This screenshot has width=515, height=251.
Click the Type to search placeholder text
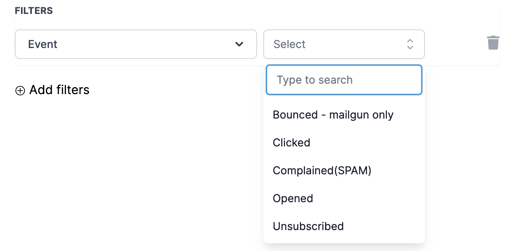315,80
